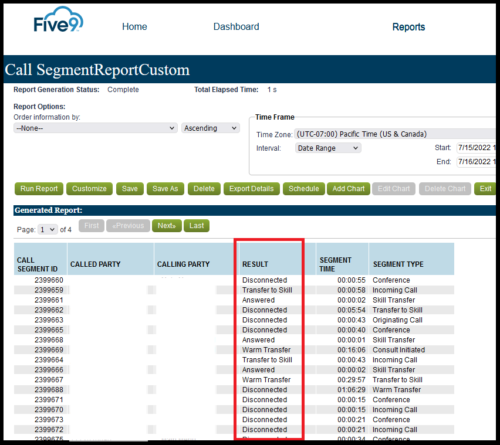The width and height of the screenshot is (500, 445).
Task: Click the End date field
Action: 476,162
